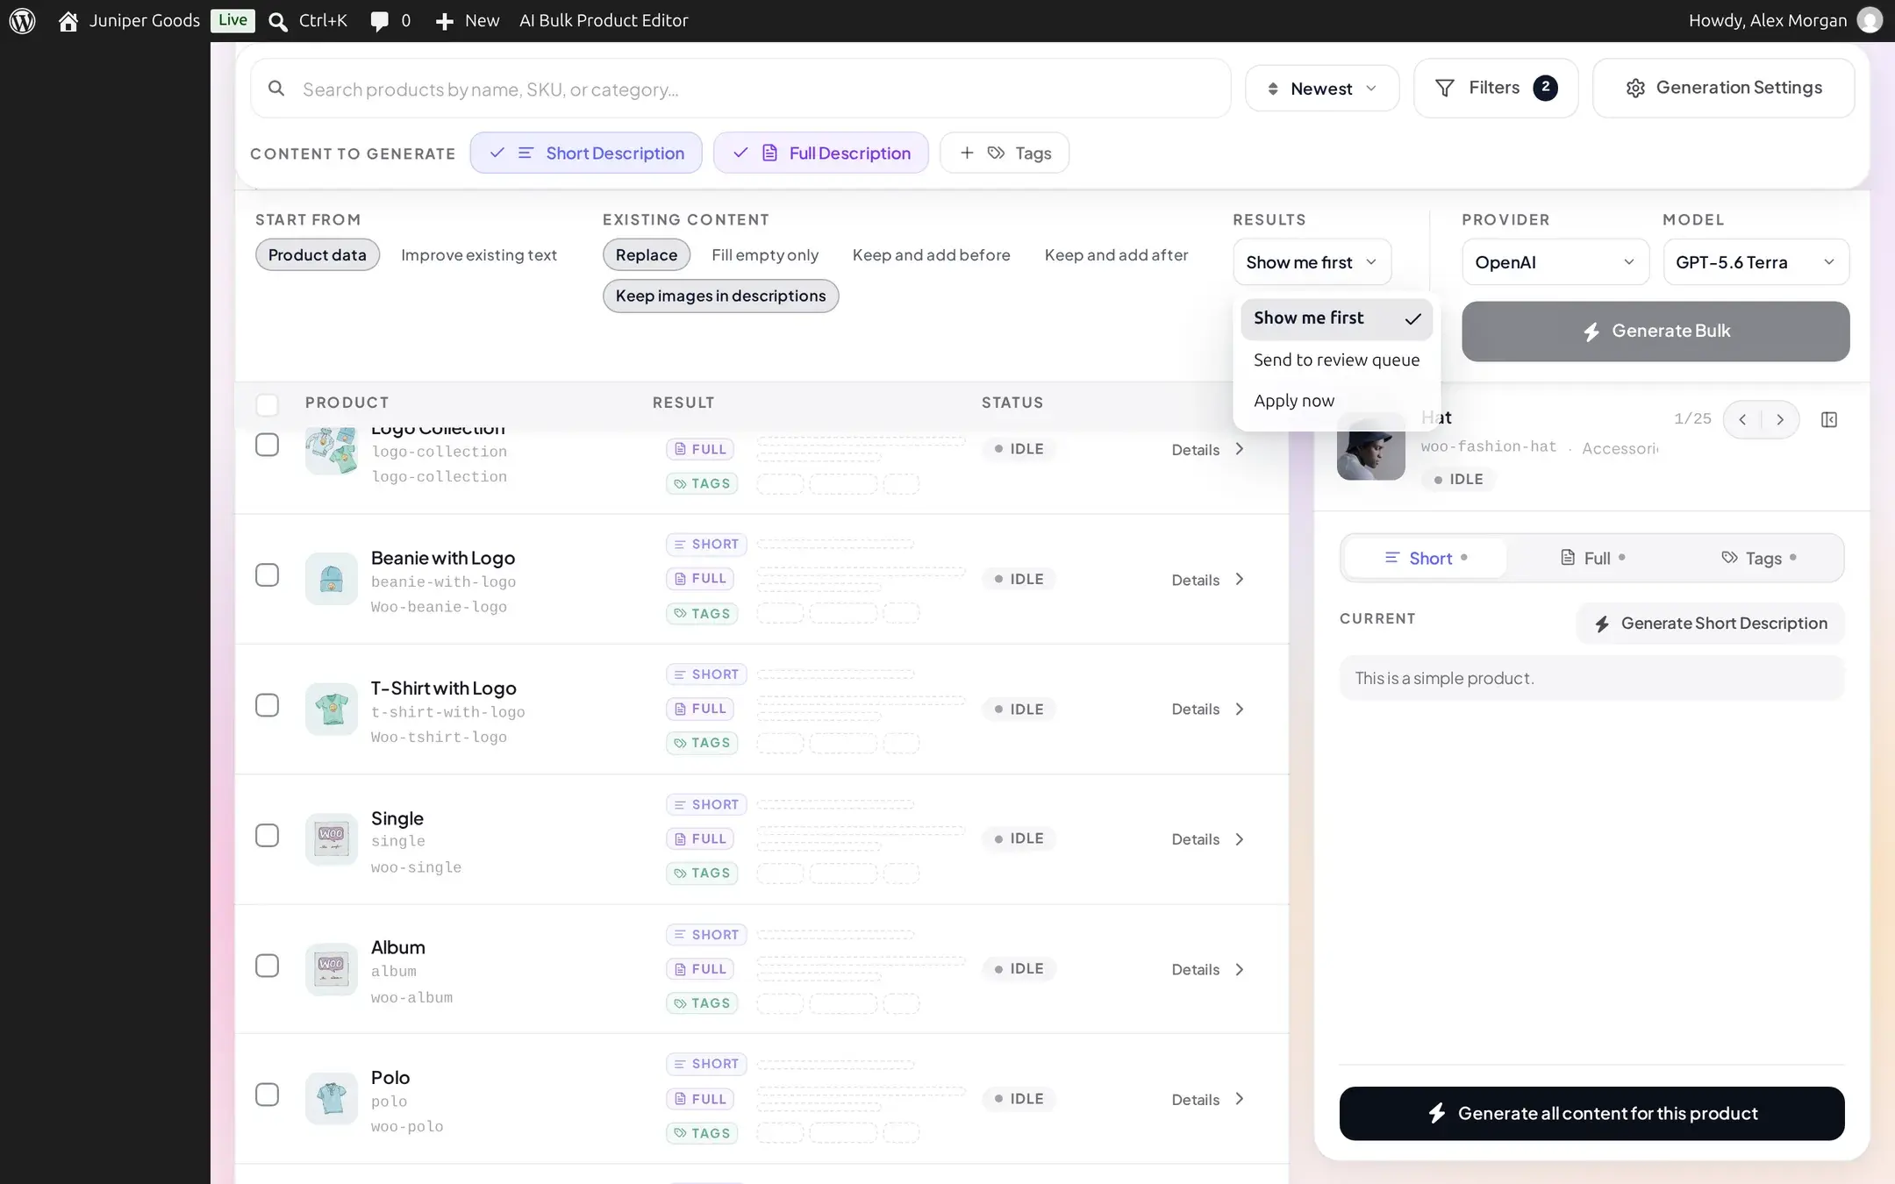Collapse the side panel layout icon

pos(1829,419)
